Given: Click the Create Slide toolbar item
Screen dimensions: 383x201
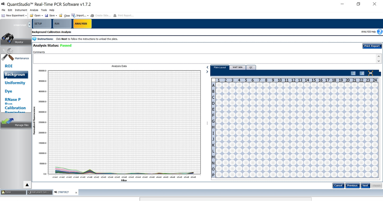Looking at the screenshot, I should click(x=100, y=16).
